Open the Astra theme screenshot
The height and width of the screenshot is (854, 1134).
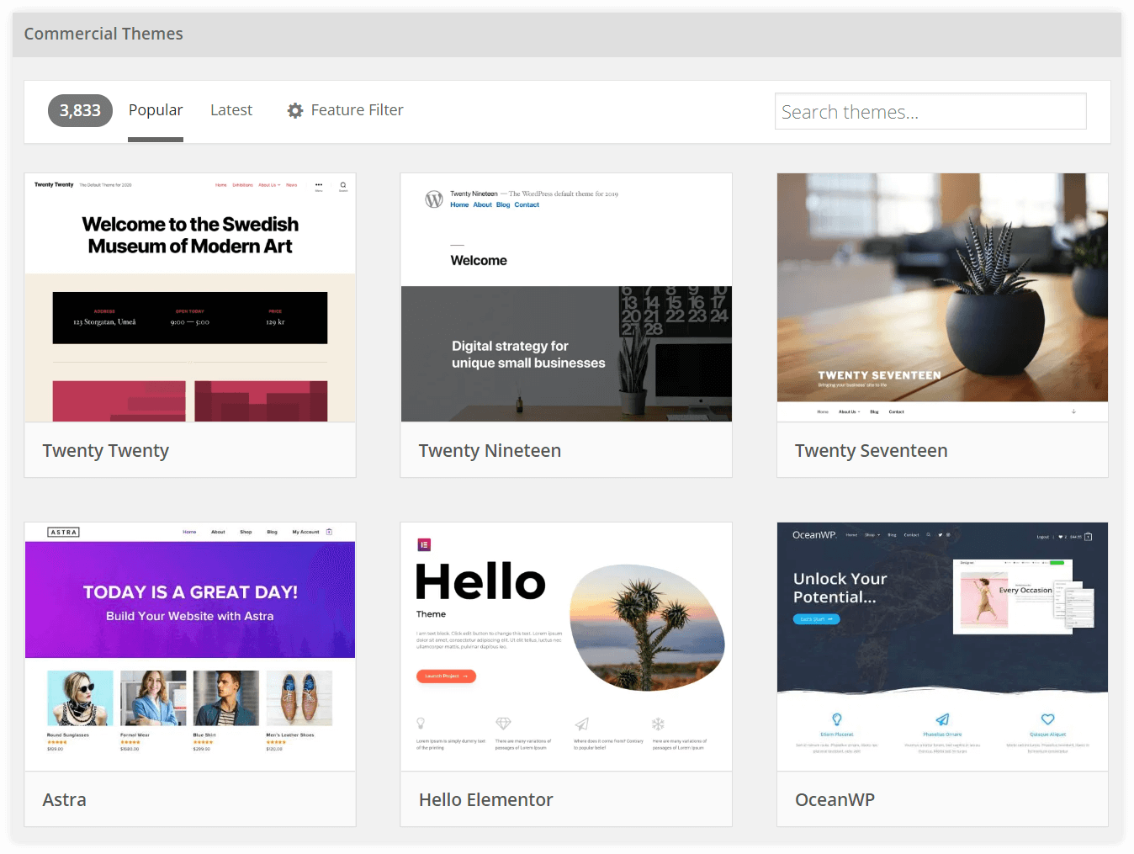point(190,646)
